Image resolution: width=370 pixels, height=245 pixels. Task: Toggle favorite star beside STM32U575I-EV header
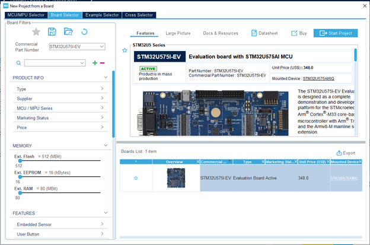125,50
